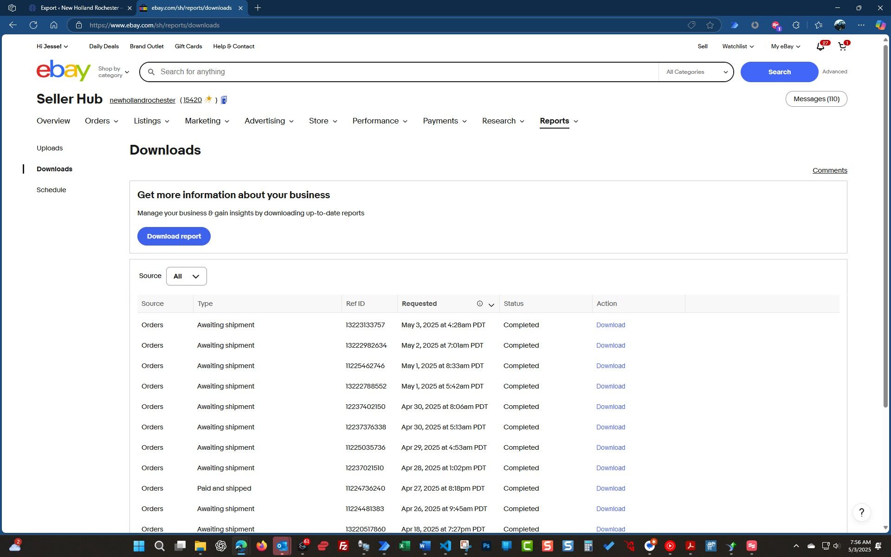Expand the All Categories dropdown
The image size is (891, 557).
pos(696,72)
